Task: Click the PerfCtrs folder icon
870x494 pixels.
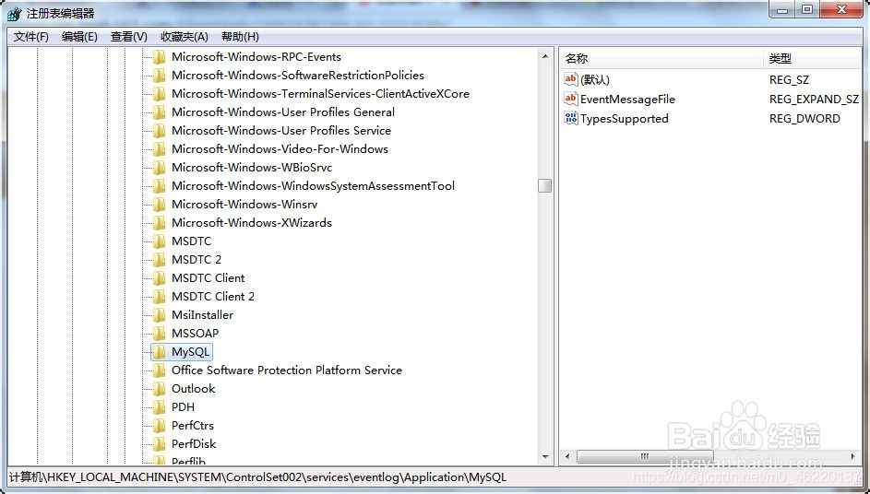Action: point(160,425)
